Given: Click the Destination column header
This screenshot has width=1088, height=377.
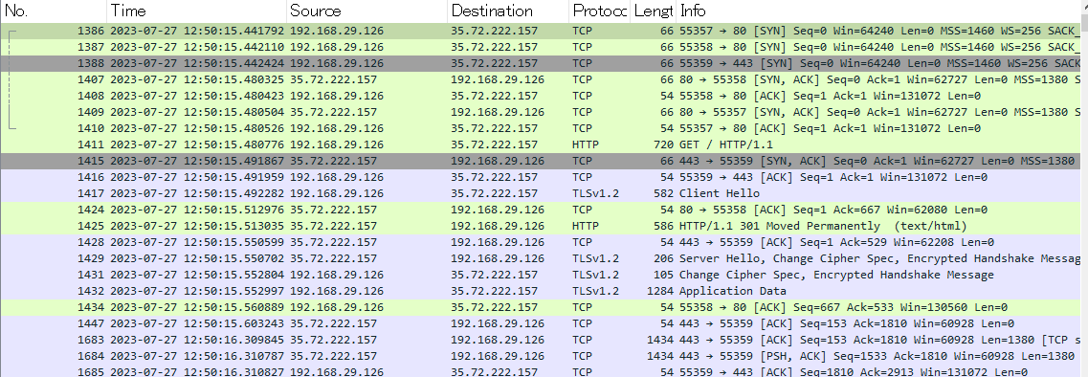Looking at the screenshot, I should click(x=508, y=11).
